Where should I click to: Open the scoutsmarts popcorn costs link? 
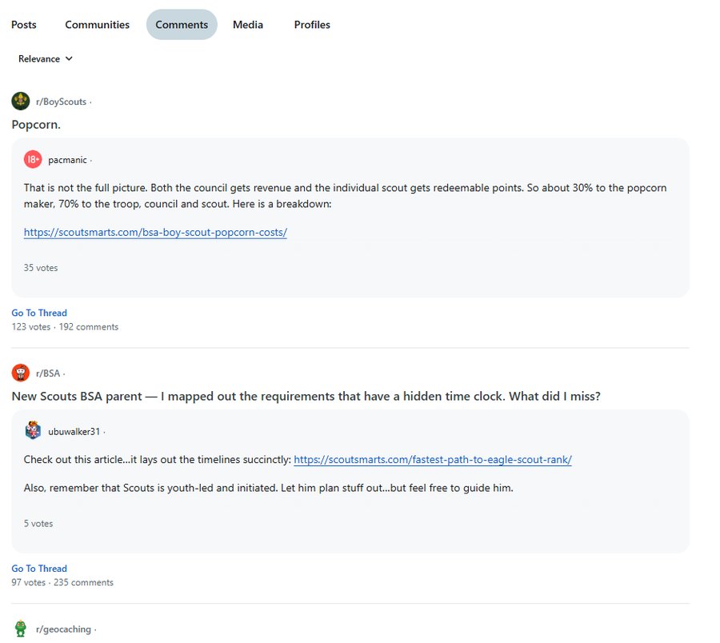click(156, 232)
